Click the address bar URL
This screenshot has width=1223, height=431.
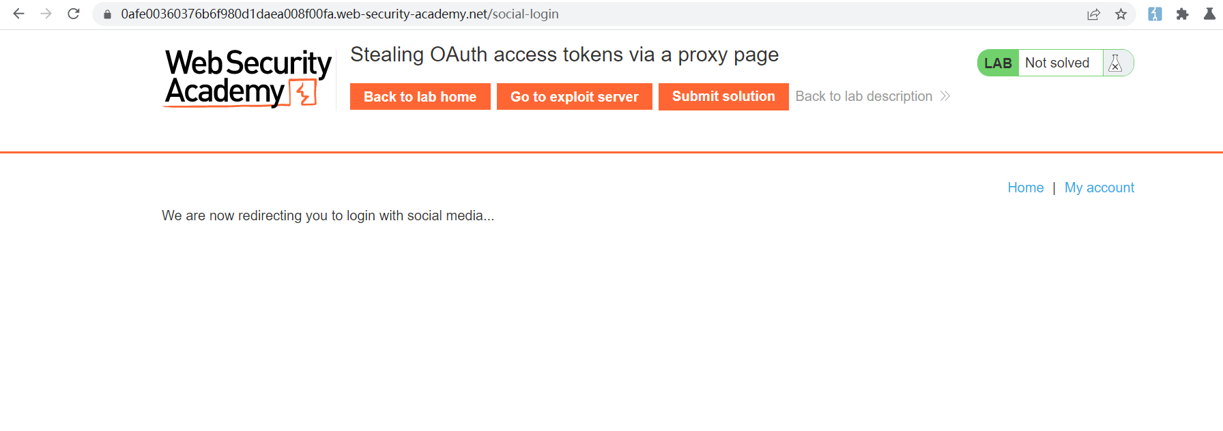(340, 14)
